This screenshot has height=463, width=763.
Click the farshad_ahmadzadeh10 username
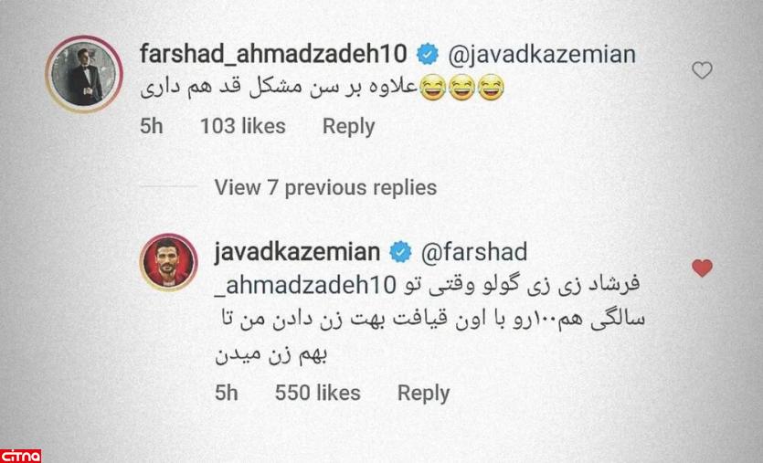[x=273, y=54]
